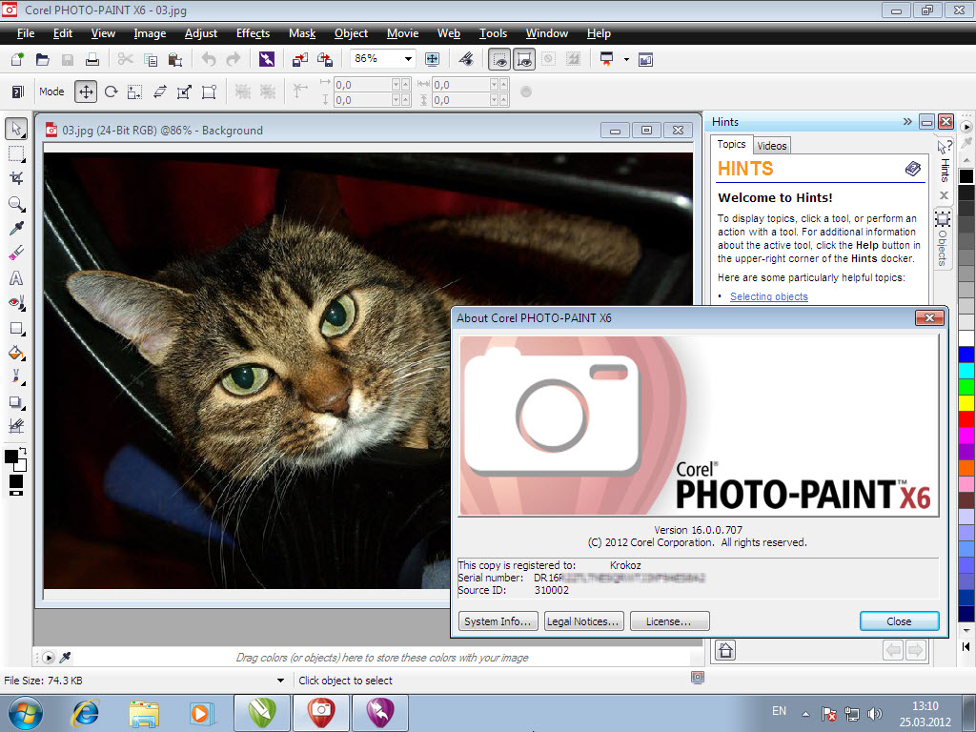Select the Crop tool

(16, 178)
